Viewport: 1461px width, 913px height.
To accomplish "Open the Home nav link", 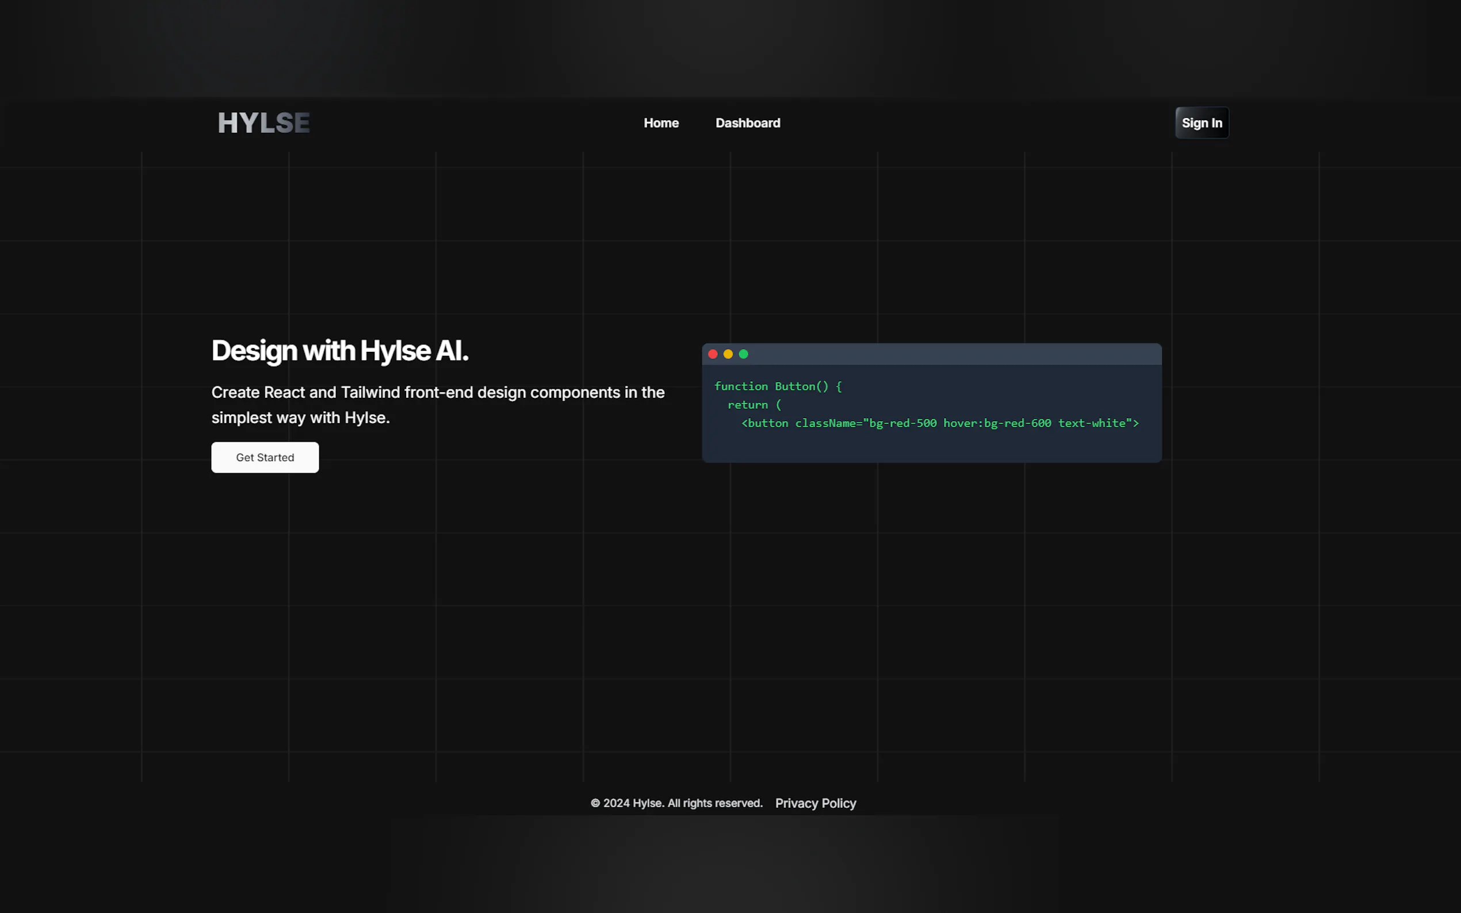I will [661, 123].
